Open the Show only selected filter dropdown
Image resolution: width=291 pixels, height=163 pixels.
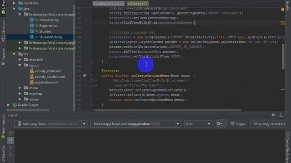click(267, 124)
